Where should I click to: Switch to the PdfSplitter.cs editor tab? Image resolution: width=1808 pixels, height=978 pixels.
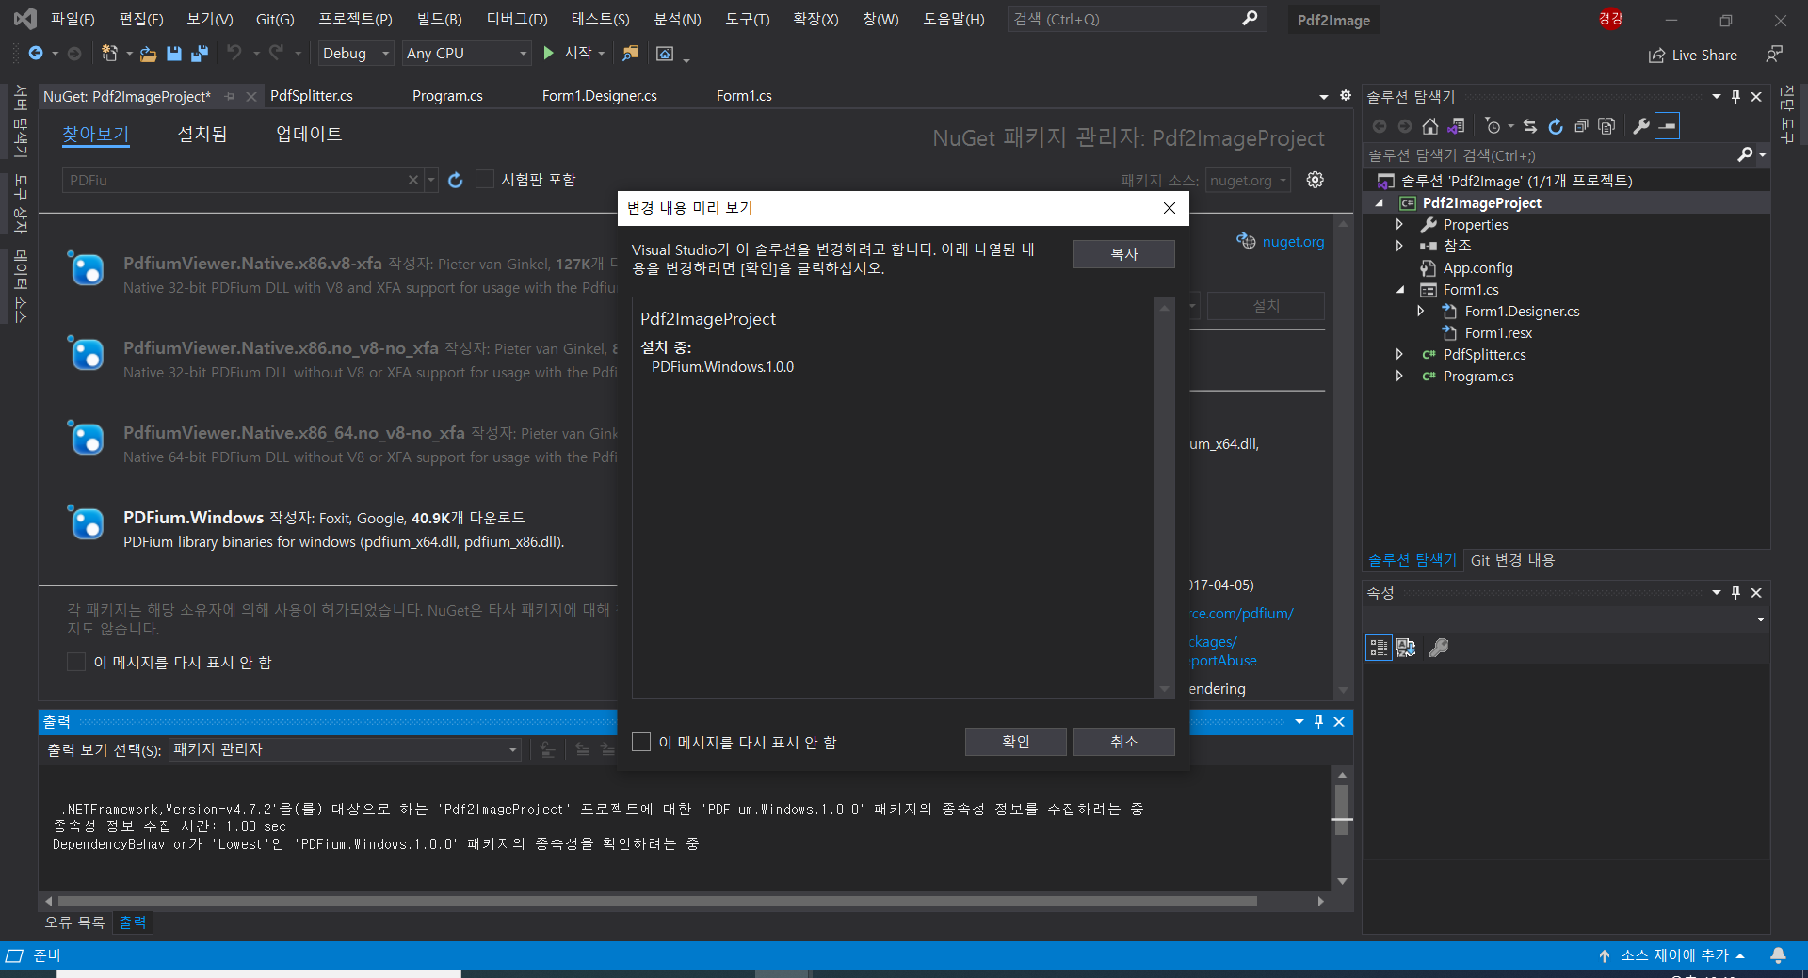tap(312, 96)
